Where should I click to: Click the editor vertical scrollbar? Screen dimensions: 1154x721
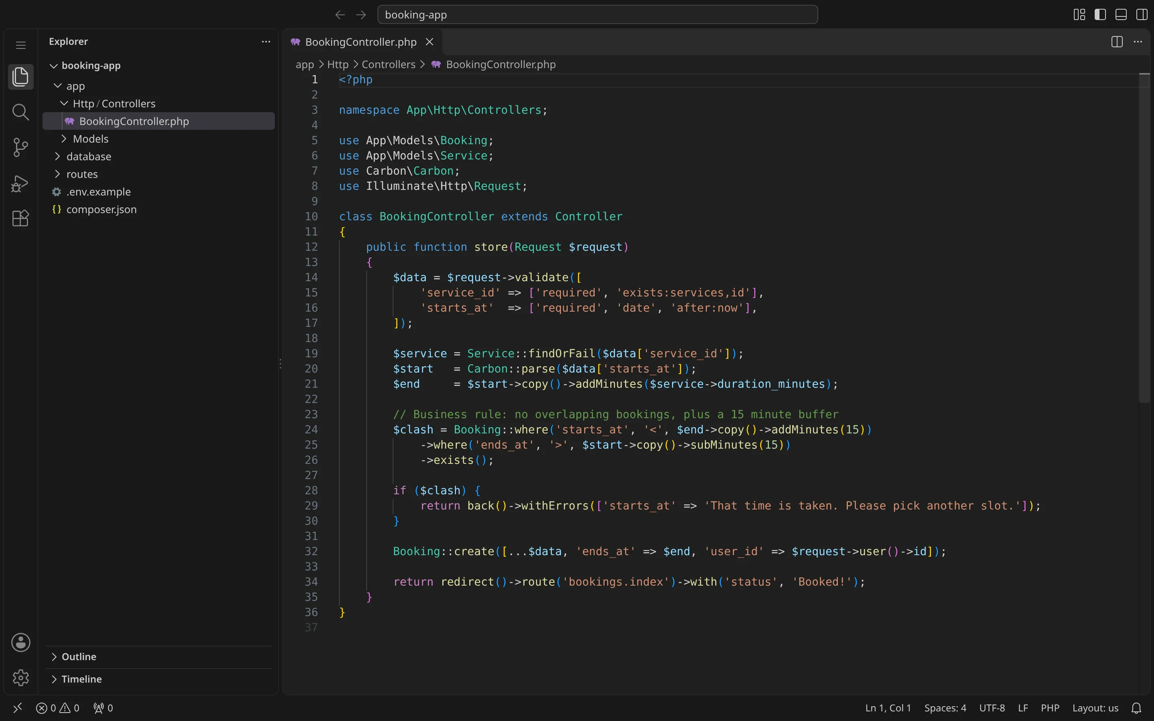point(1144,238)
